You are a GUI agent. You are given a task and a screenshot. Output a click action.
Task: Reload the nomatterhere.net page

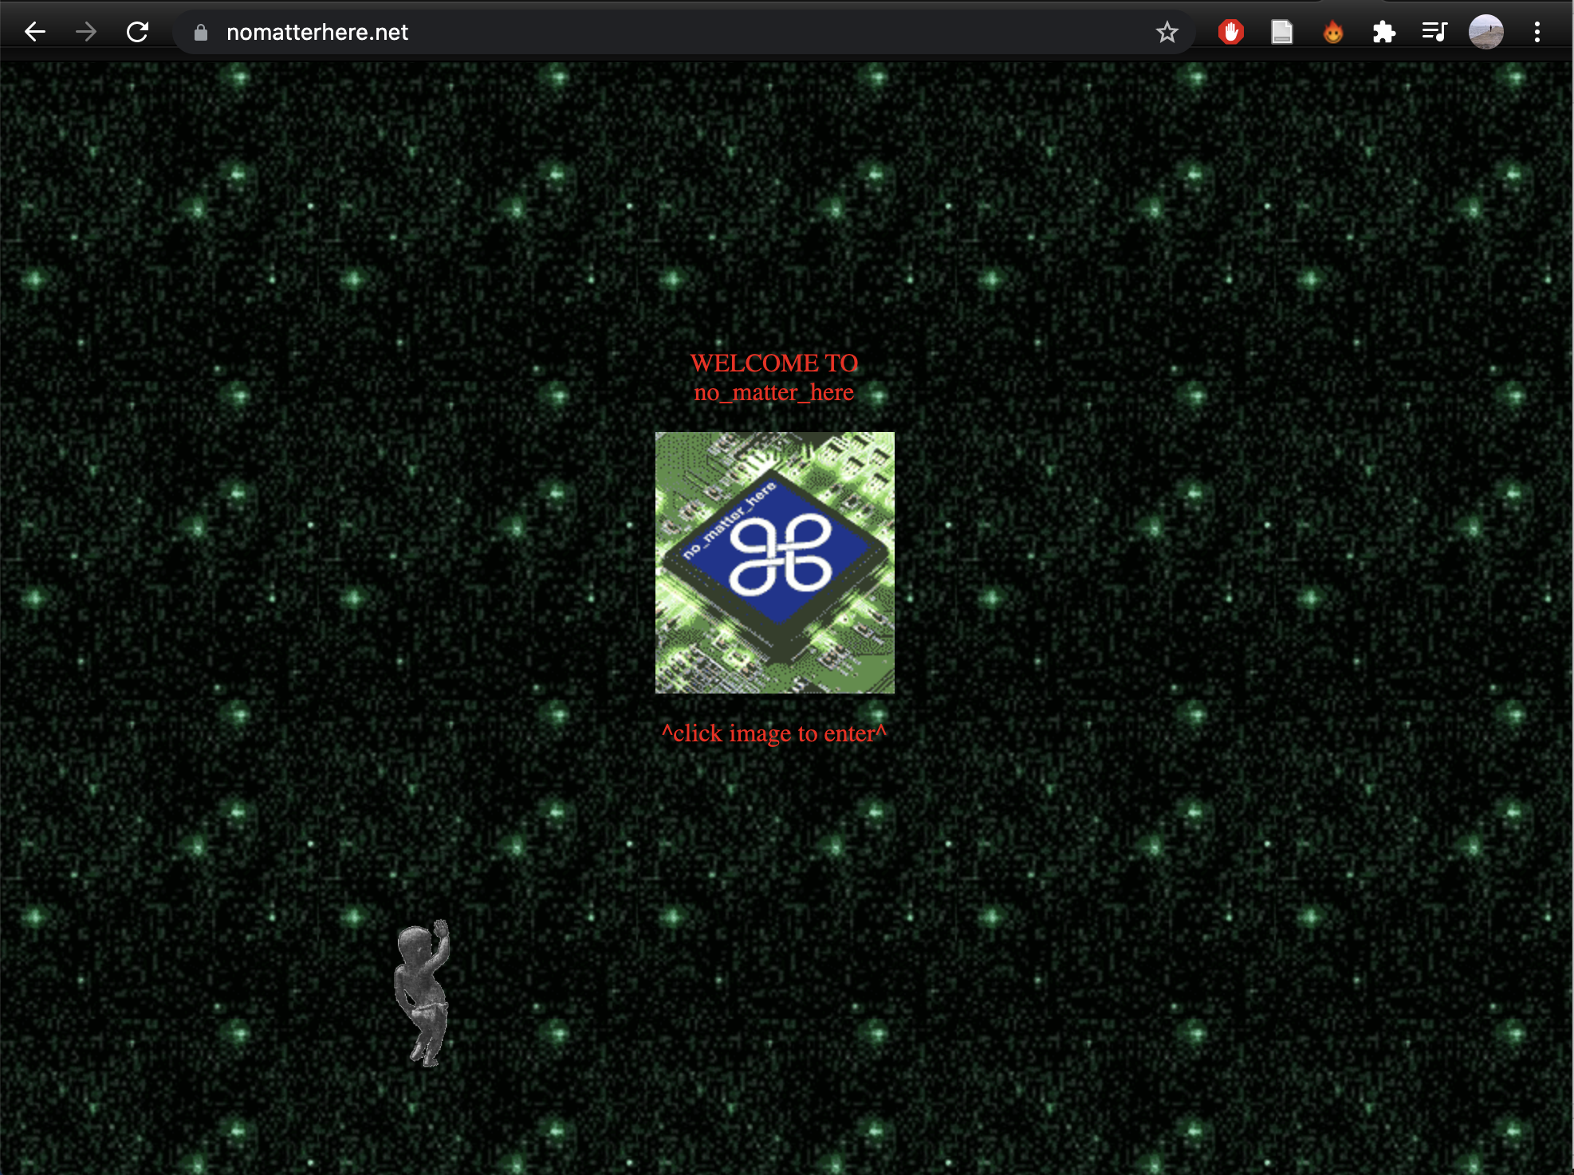click(138, 32)
